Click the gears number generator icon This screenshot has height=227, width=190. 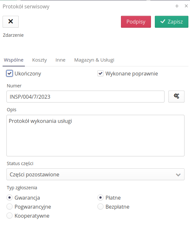[176, 96]
